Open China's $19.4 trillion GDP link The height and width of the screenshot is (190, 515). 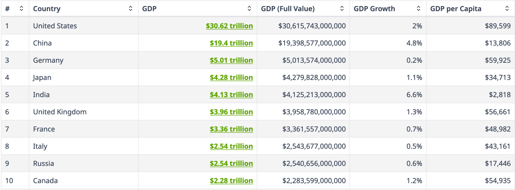click(231, 43)
